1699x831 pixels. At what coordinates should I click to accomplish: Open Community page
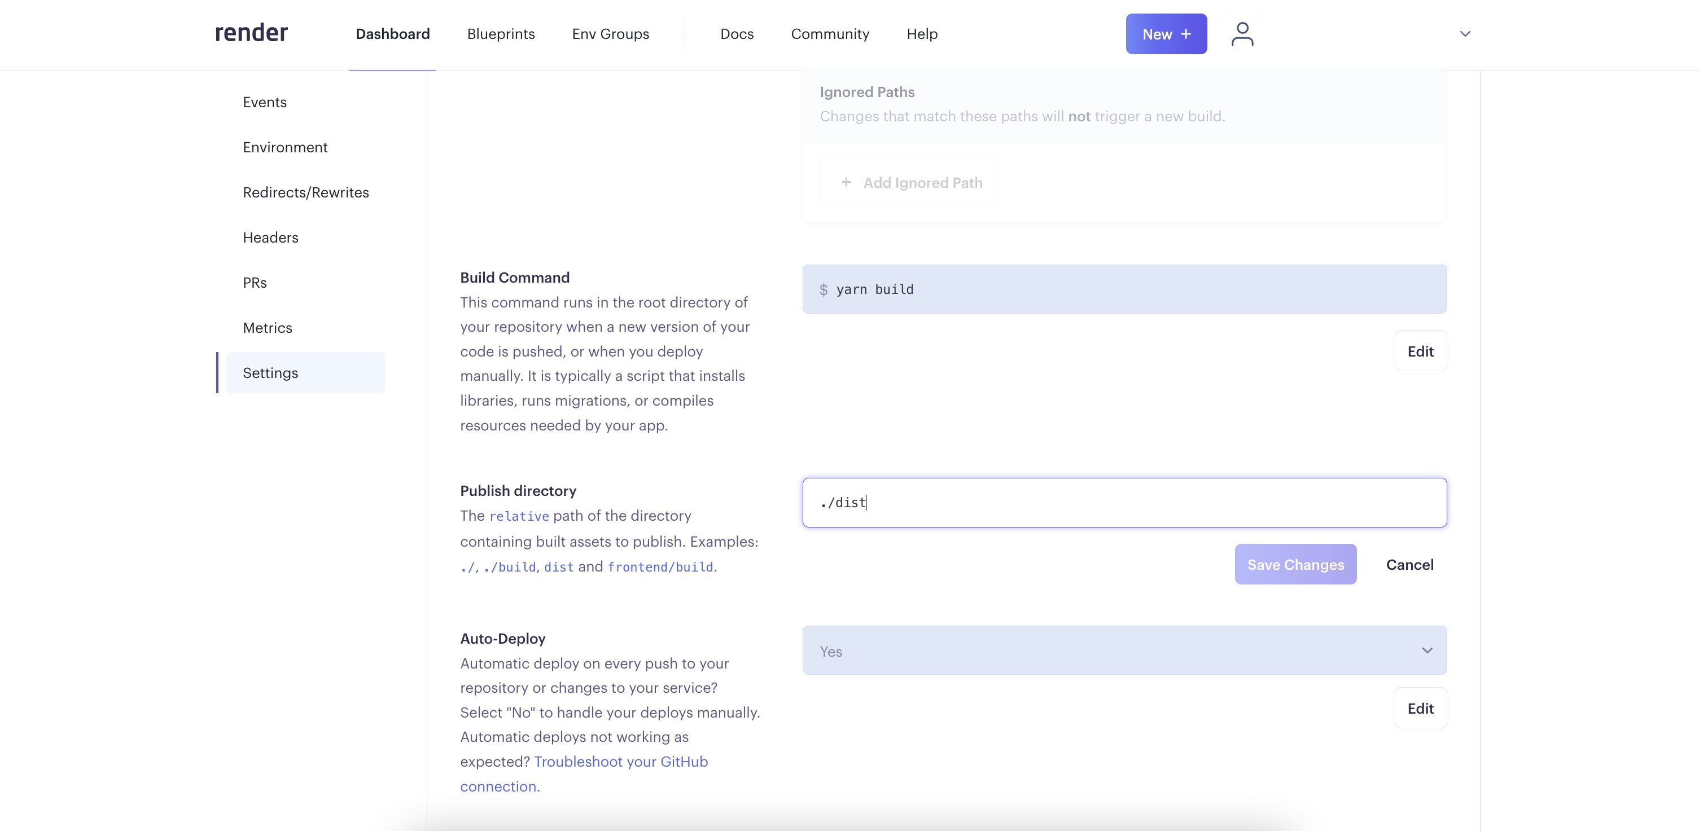[830, 34]
